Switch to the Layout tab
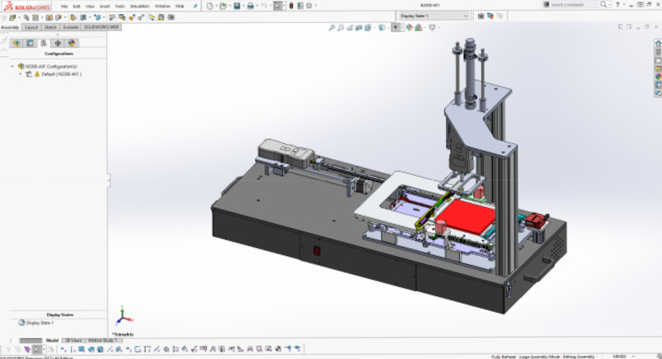Image resolution: width=662 pixels, height=359 pixels. [x=31, y=27]
